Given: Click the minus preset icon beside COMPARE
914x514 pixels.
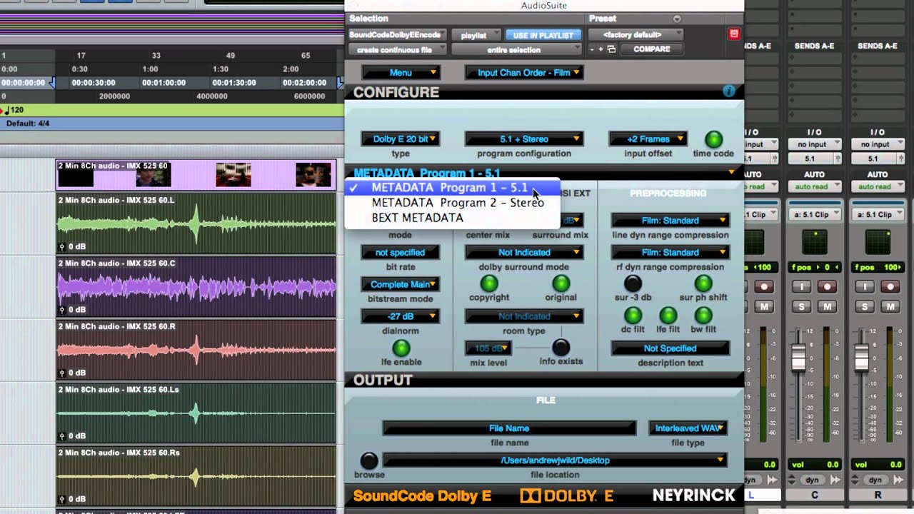Looking at the screenshot, I should click(x=592, y=49).
